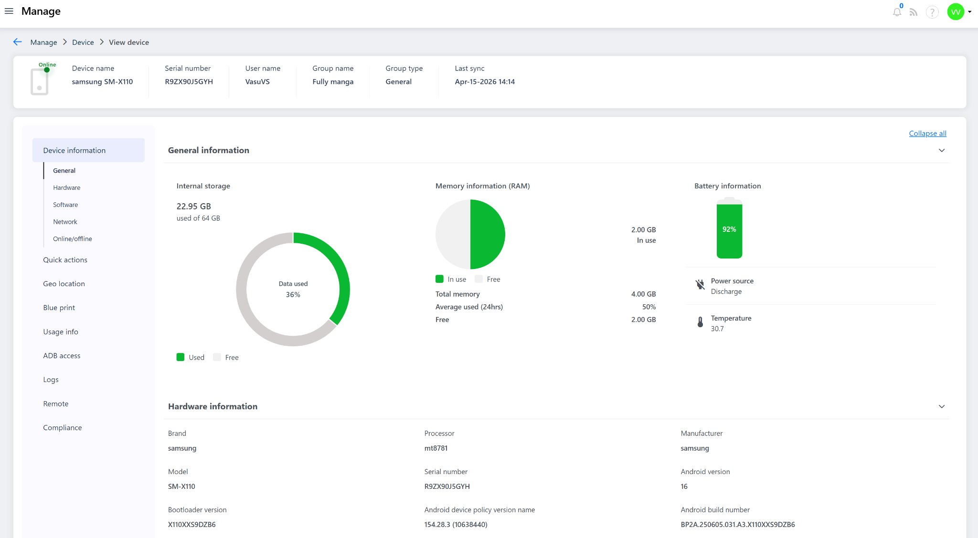978x538 pixels.
Task: Click the RSS feed icon
Action: [914, 12]
